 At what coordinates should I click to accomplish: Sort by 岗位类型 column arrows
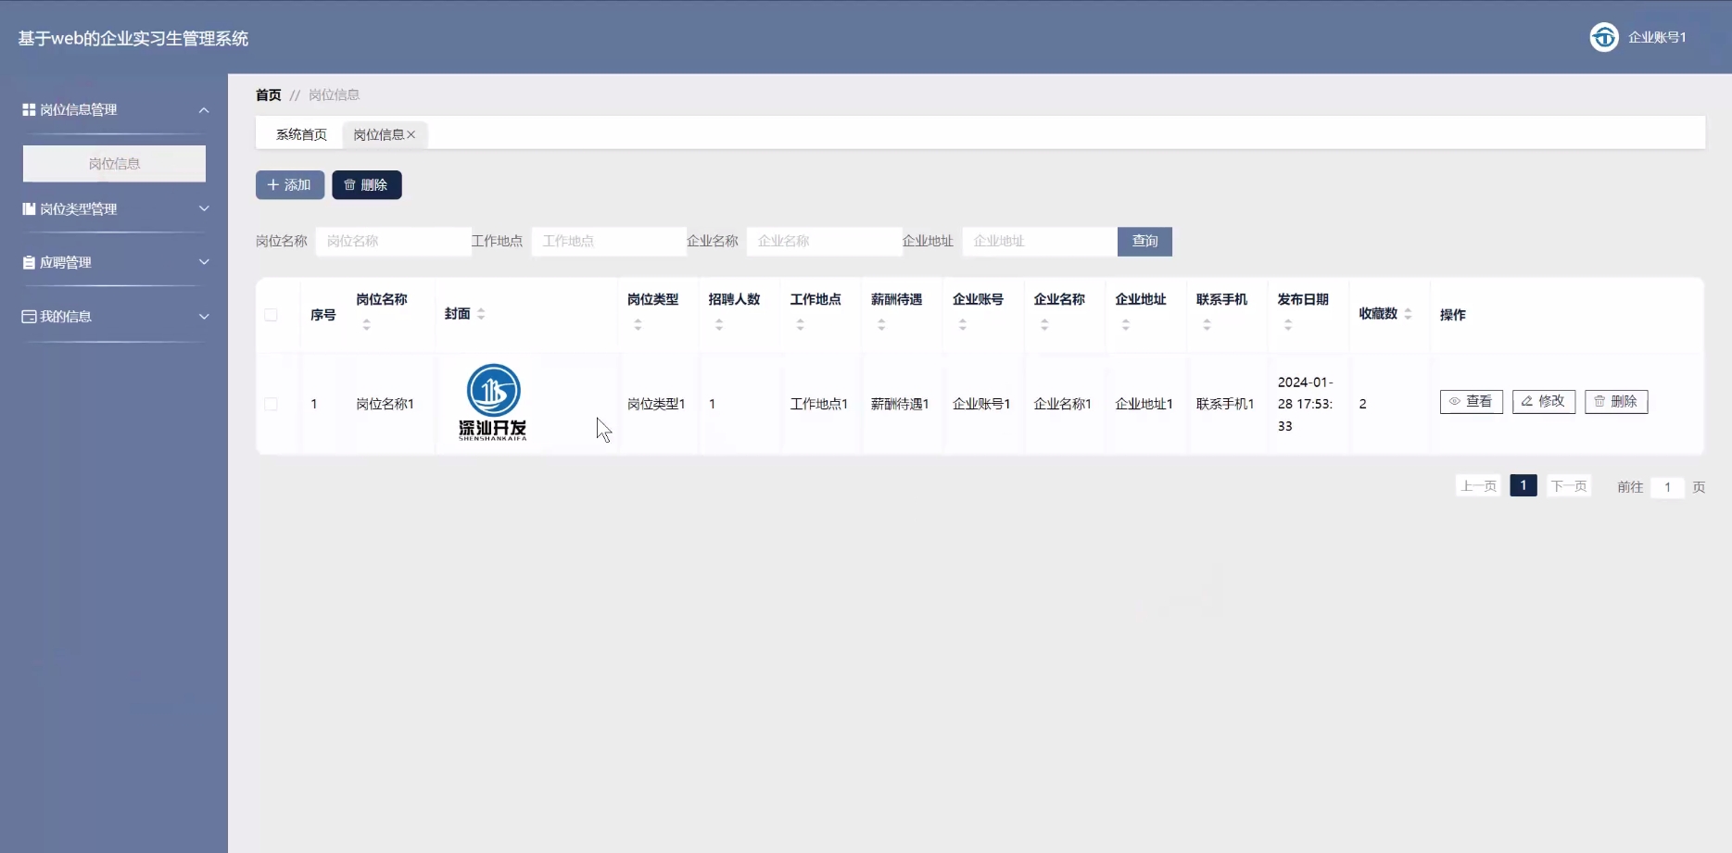tap(638, 325)
